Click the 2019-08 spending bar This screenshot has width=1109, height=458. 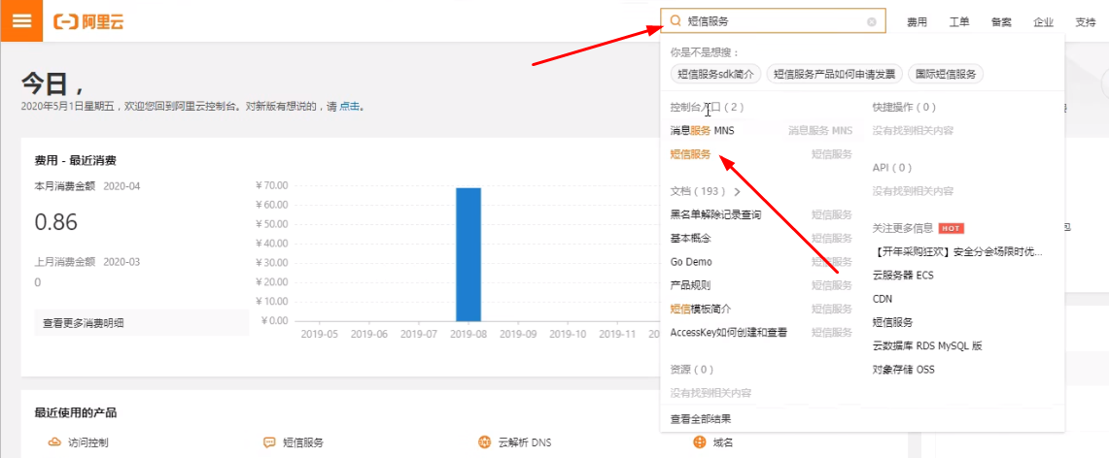[x=468, y=254]
